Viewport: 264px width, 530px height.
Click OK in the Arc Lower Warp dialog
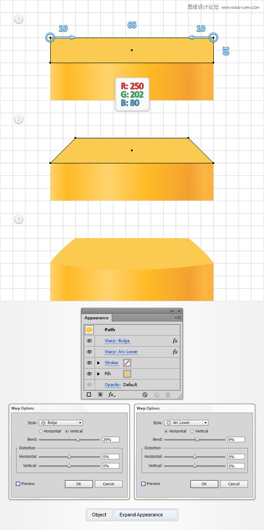[x=204, y=484]
